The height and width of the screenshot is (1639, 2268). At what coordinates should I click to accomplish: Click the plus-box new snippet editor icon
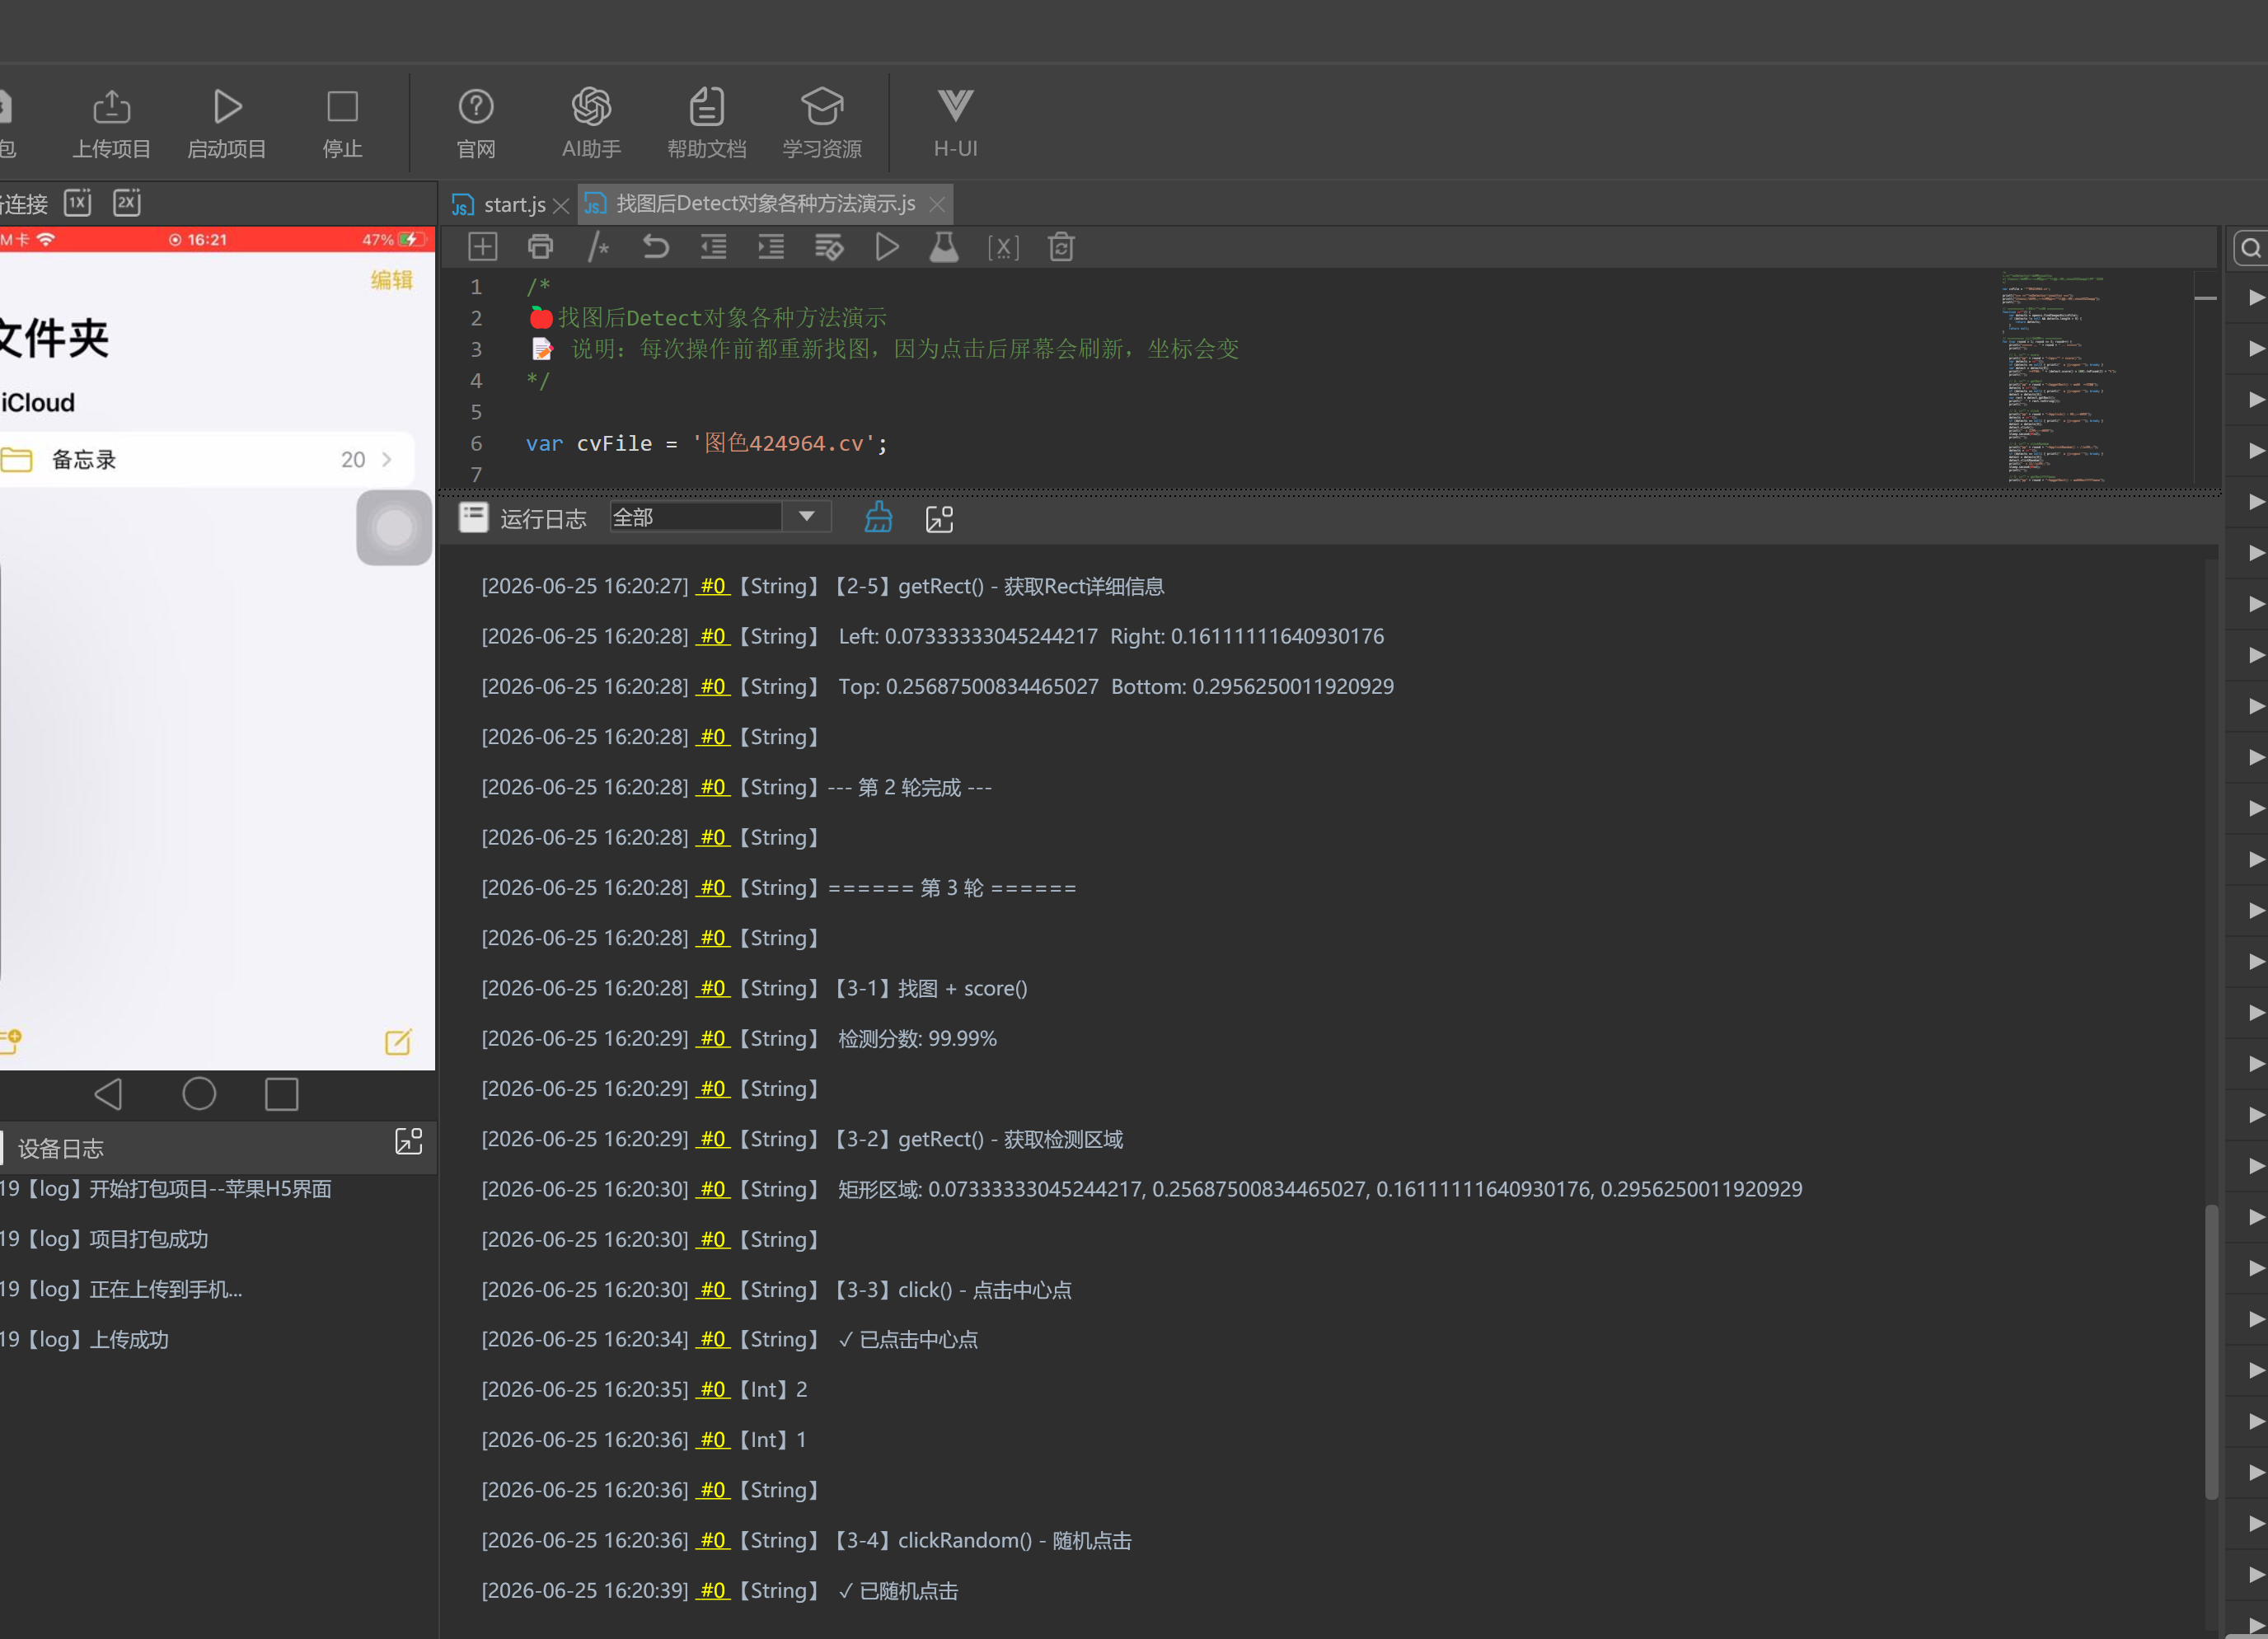483,247
